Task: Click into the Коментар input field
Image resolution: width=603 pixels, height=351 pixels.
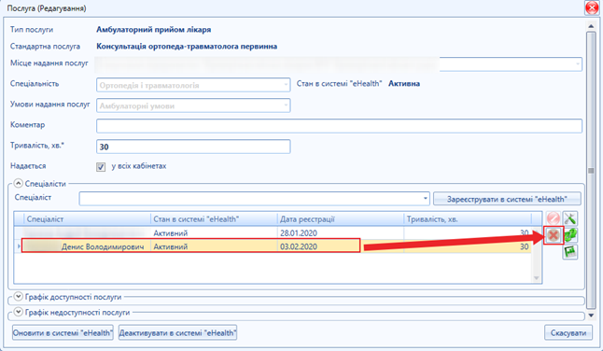Action: [x=339, y=126]
